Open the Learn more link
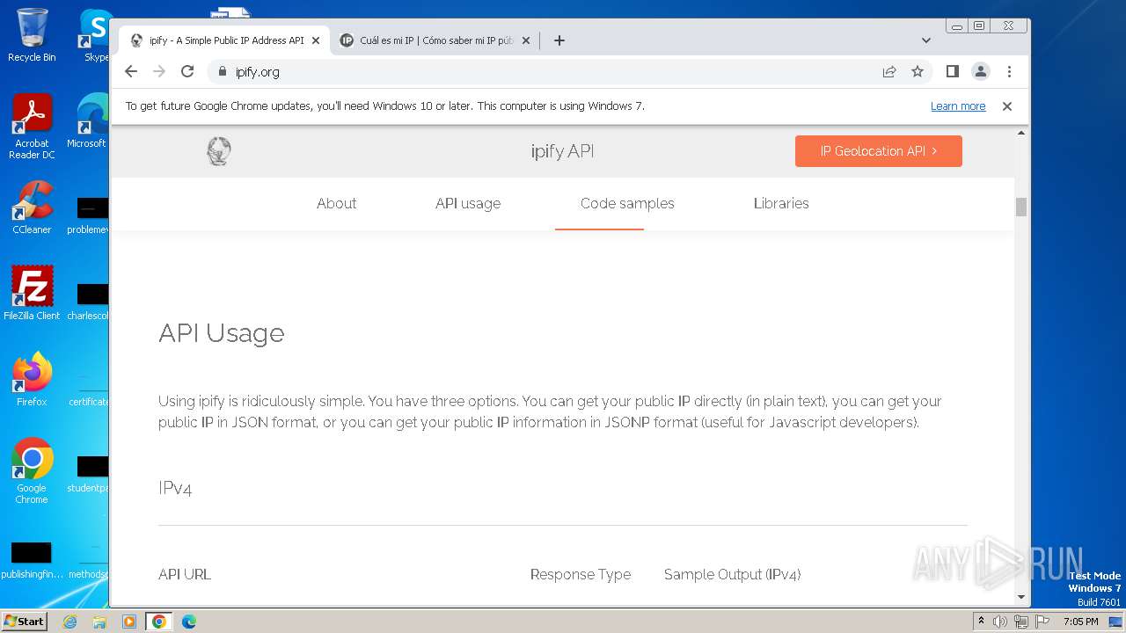Image resolution: width=1126 pixels, height=633 pixels. [958, 106]
